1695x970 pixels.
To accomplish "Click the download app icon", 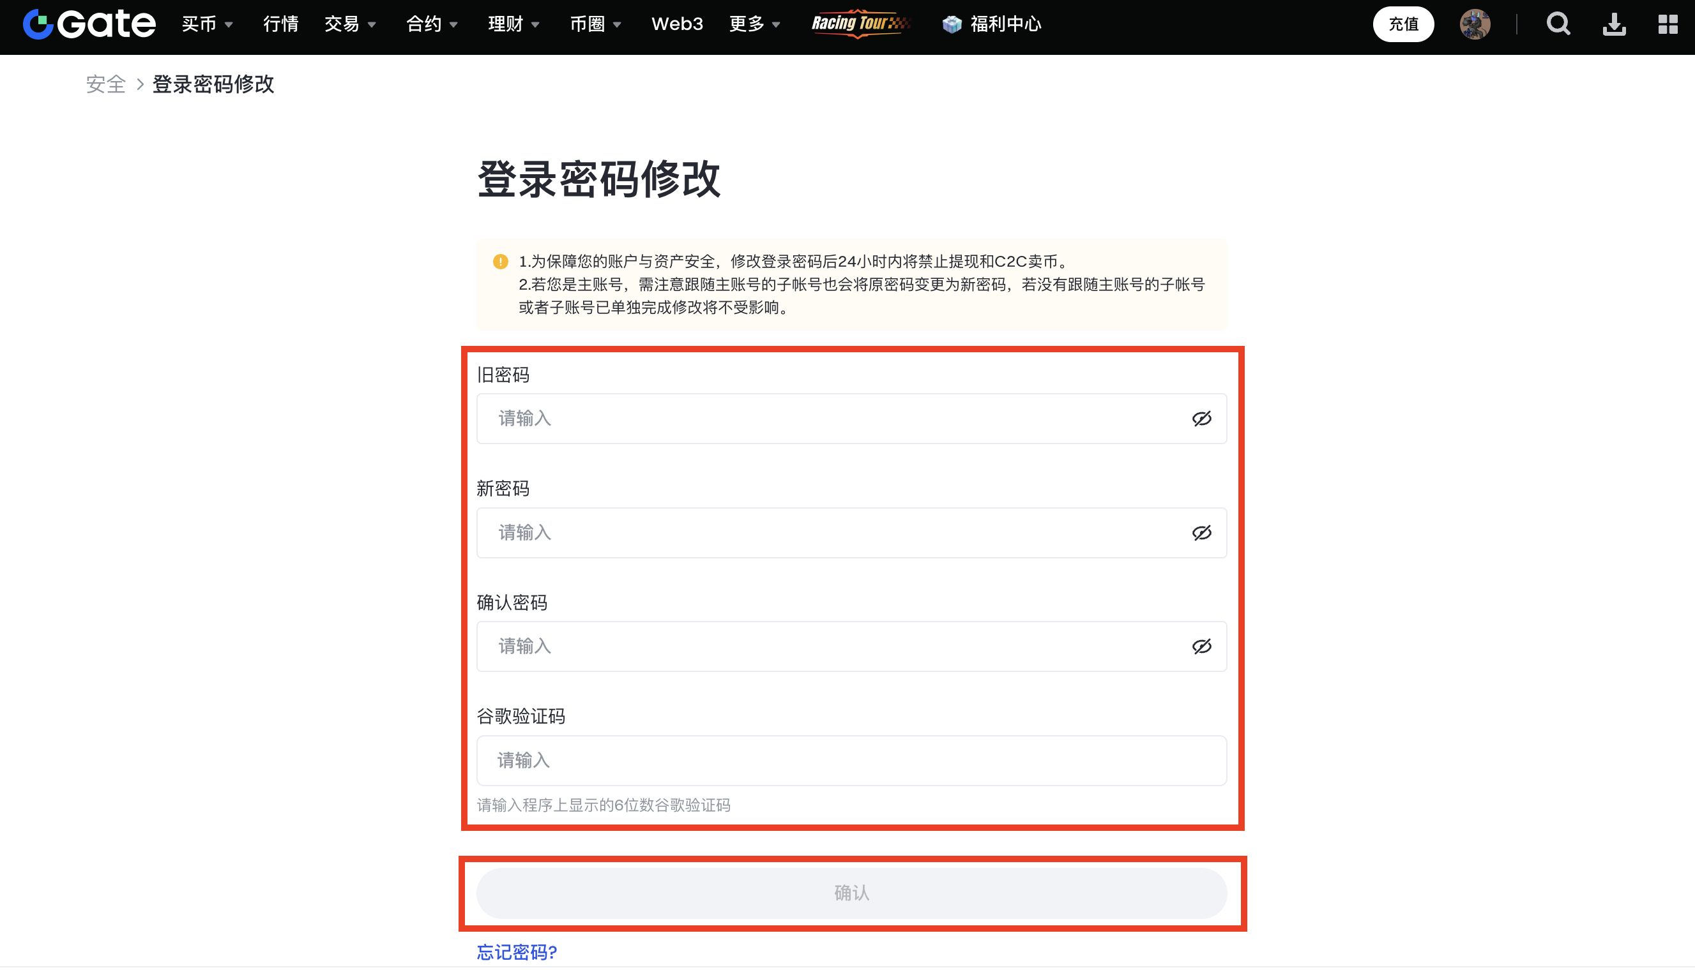I will [1614, 24].
